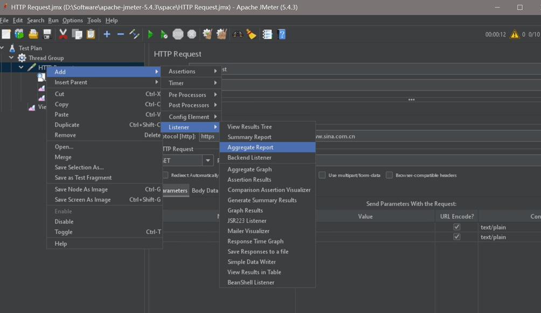541x313 pixels.
Task: Select Aggregate Report from Listener submenu
Action: tap(250, 147)
